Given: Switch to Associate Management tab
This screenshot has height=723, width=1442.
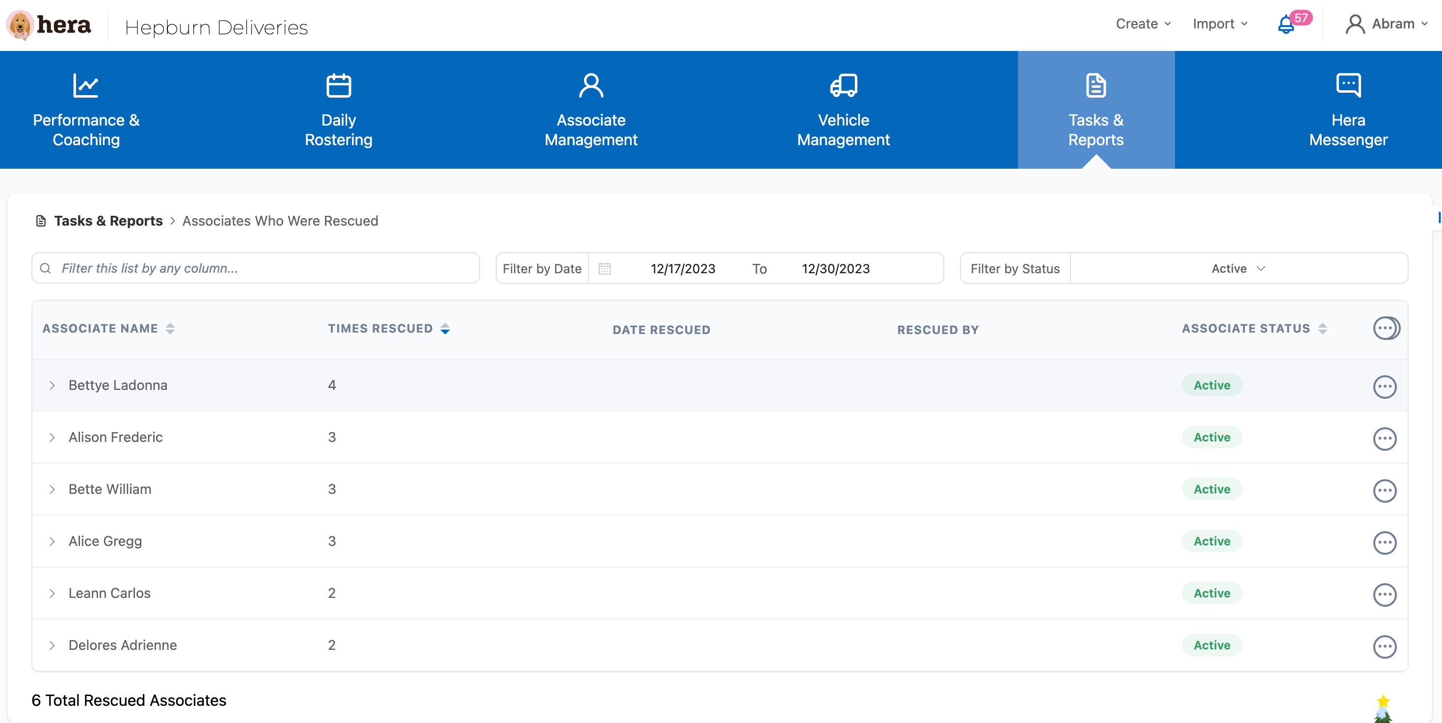Looking at the screenshot, I should pos(590,110).
